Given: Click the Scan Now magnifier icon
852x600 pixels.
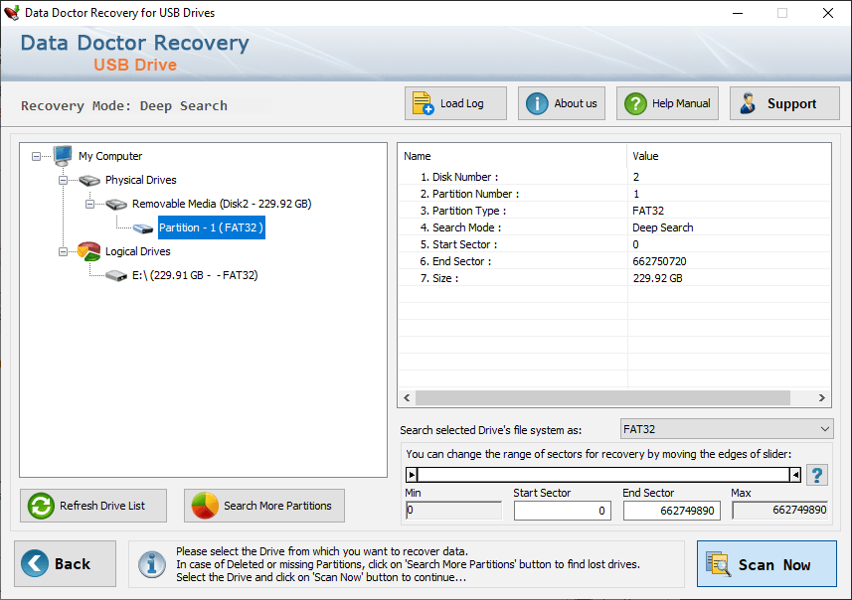Looking at the screenshot, I should [x=719, y=563].
